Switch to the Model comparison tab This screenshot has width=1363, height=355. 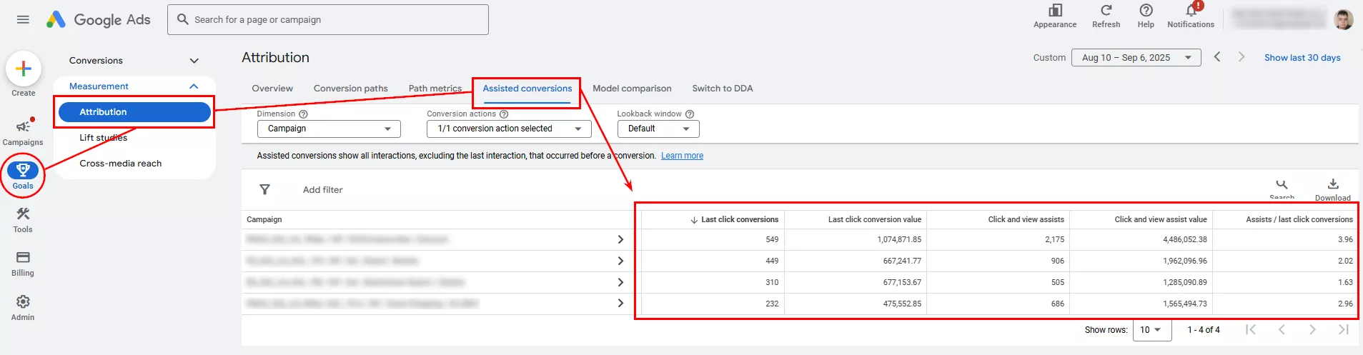click(632, 89)
